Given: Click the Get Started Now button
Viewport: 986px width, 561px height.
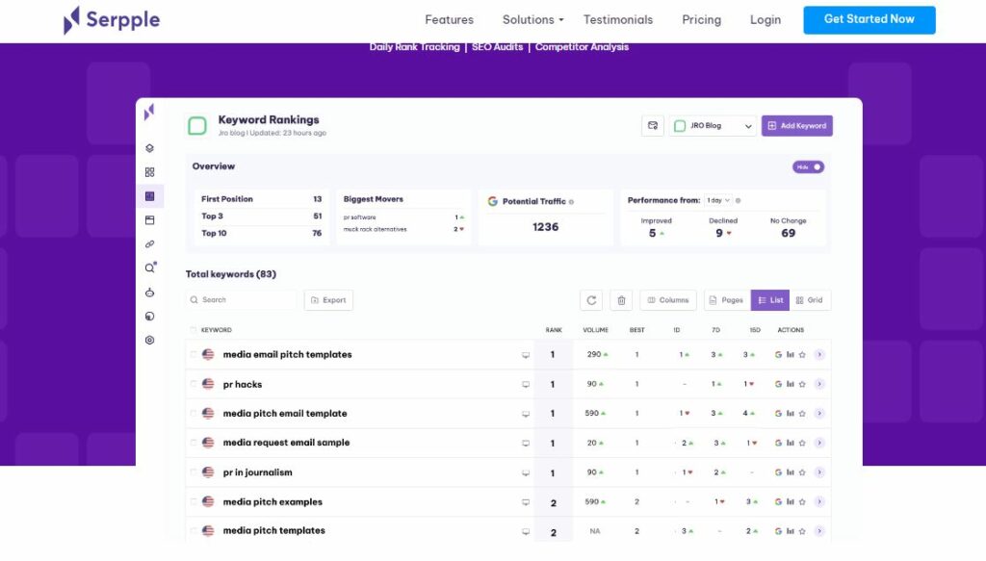Looking at the screenshot, I should click(869, 20).
